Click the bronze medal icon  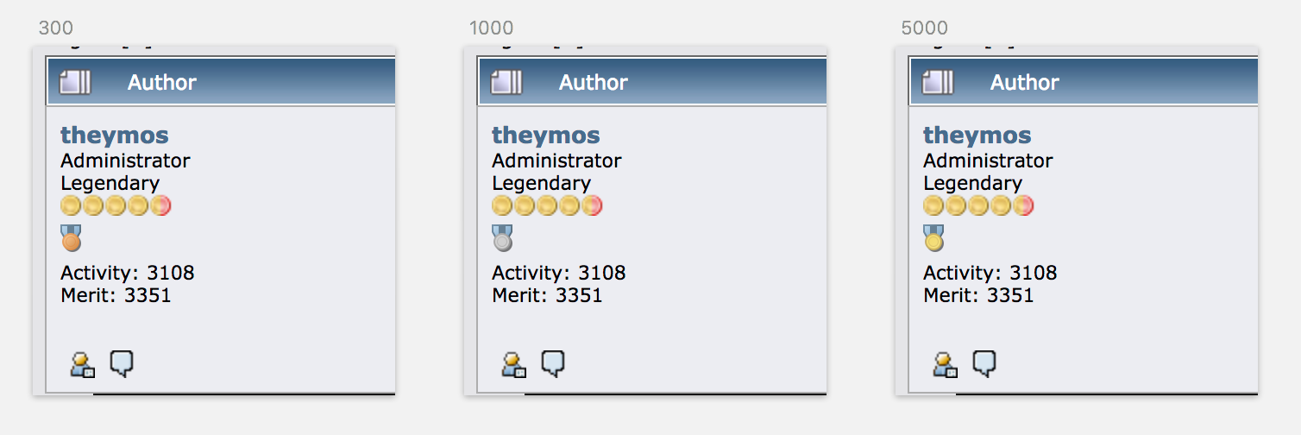(72, 237)
